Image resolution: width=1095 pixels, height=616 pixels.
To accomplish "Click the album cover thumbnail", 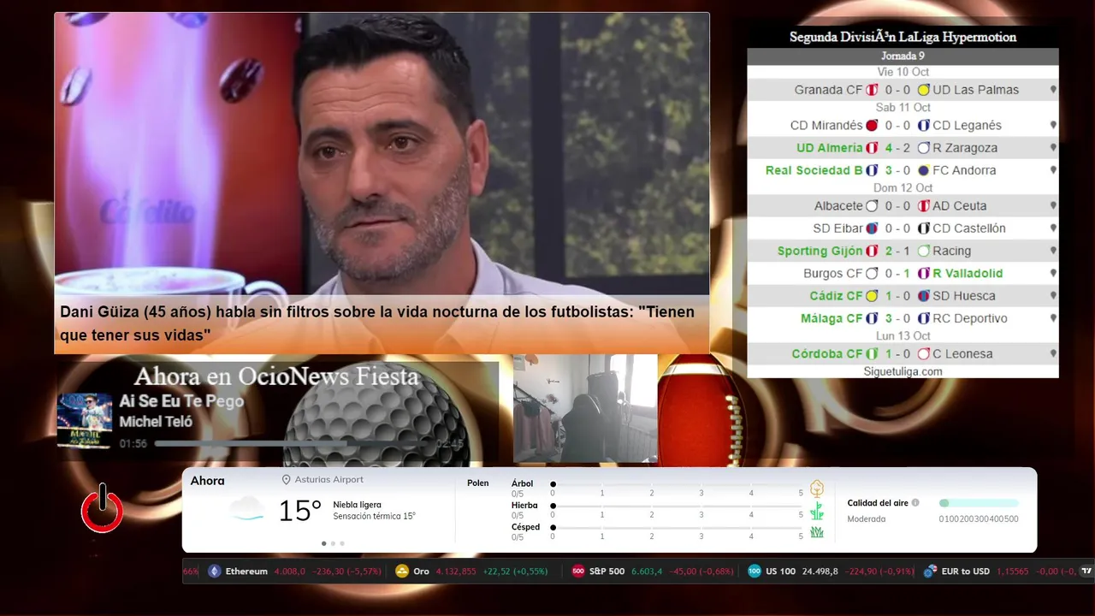I will pyautogui.click(x=85, y=420).
